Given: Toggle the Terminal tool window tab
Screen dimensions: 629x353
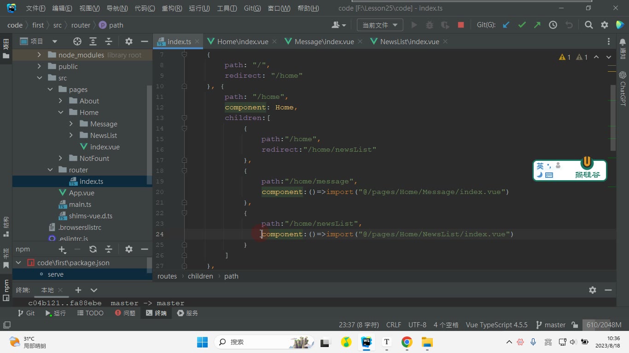Looking at the screenshot, I should click(x=156, y=313).
